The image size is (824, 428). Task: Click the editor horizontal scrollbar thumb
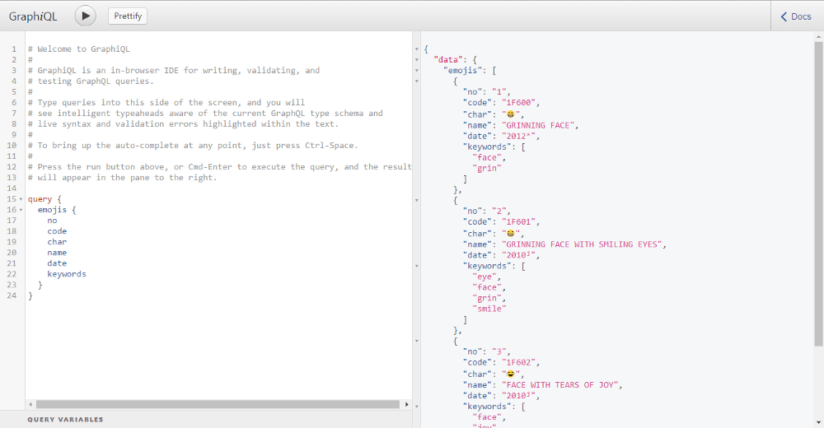(x=218, y=404)
